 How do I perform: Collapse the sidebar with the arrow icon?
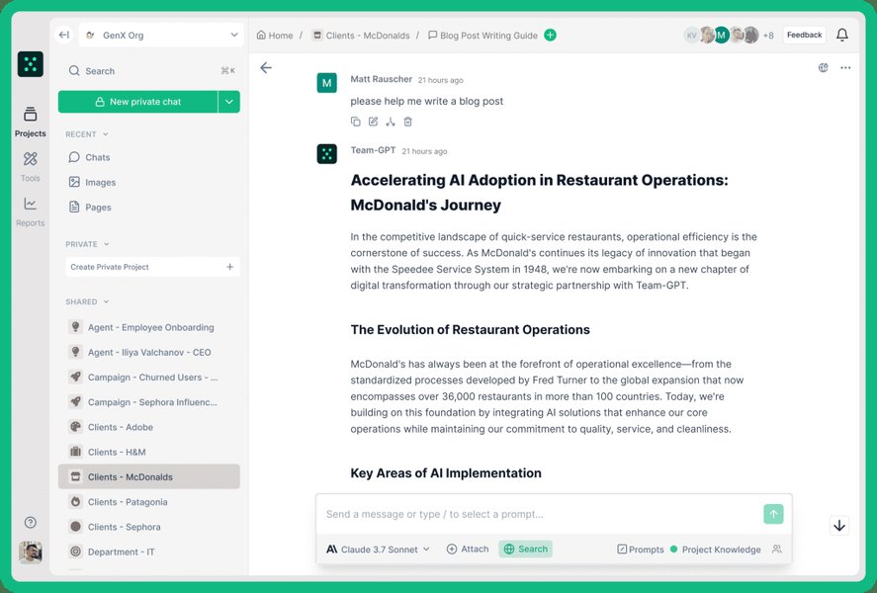[64, 35]
